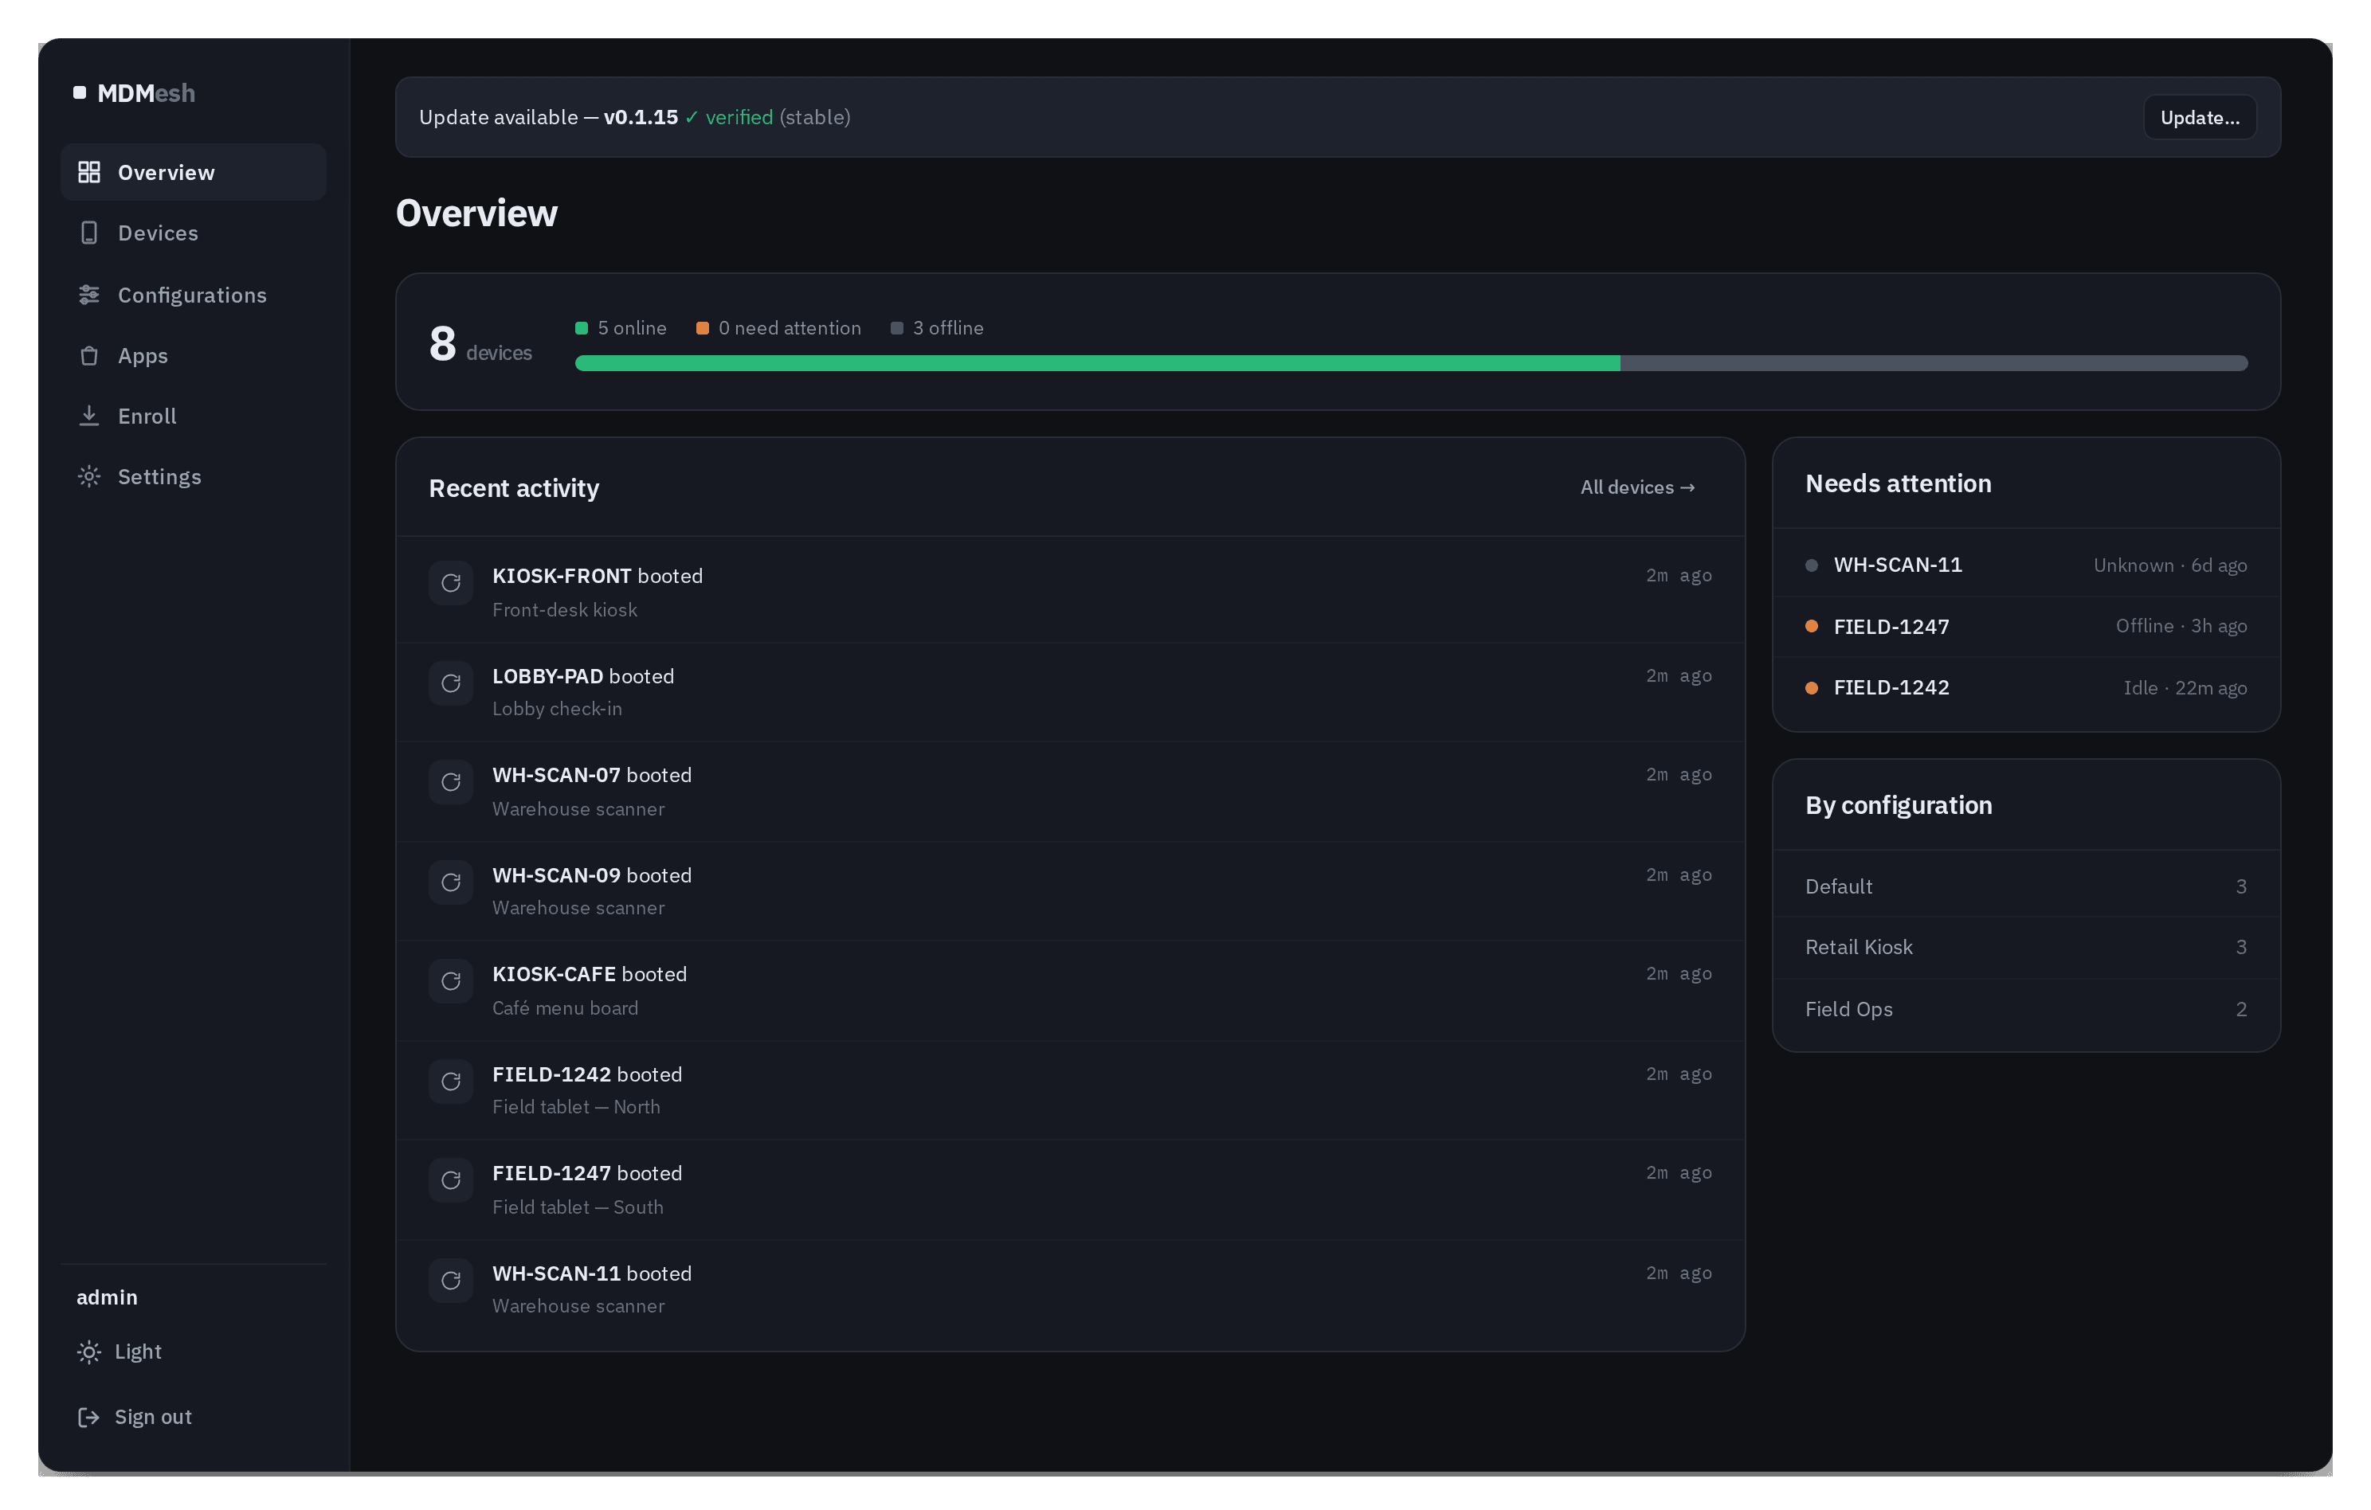The image size is (2371, 1510).
Task: Click the Devices phone icon
Action: point(88,233)
